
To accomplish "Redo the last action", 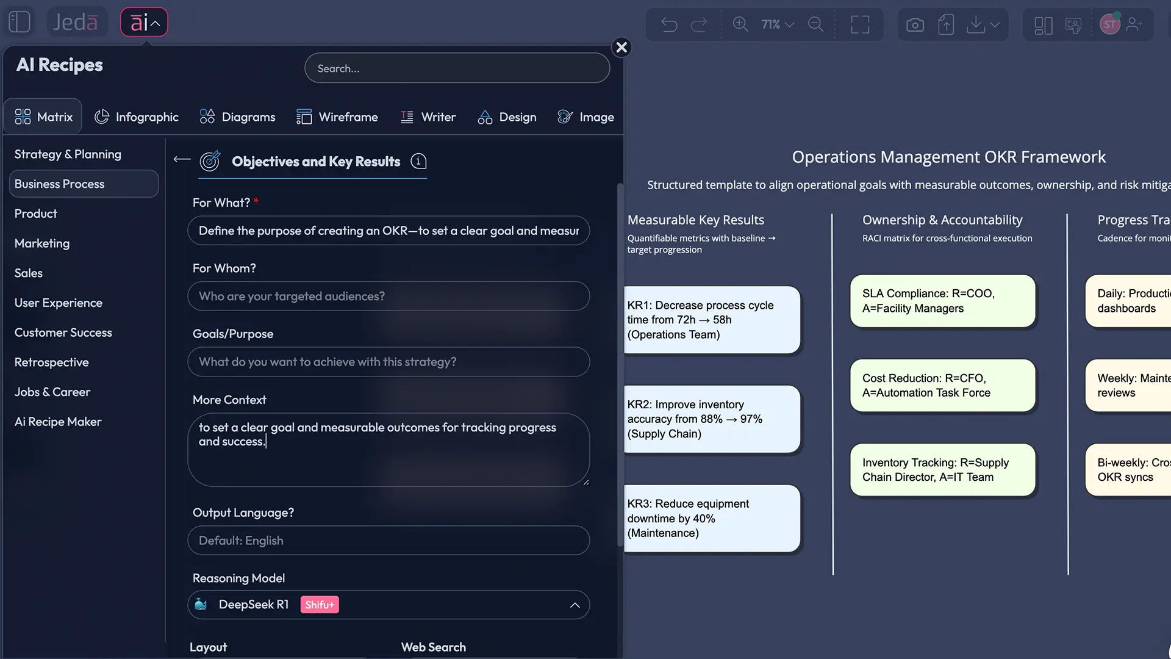I will tap(700, 24).
